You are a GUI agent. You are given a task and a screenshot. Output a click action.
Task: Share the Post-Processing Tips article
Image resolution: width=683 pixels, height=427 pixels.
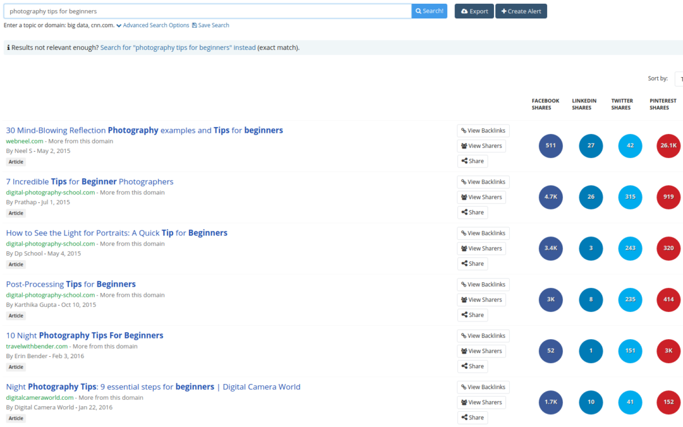point(472,315)
